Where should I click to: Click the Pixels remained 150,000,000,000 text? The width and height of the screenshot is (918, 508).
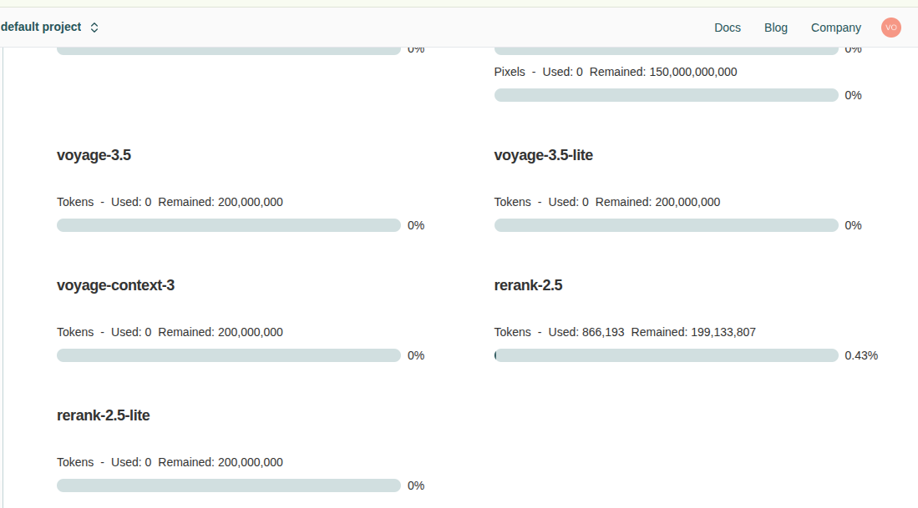click(x=663, y=72)
